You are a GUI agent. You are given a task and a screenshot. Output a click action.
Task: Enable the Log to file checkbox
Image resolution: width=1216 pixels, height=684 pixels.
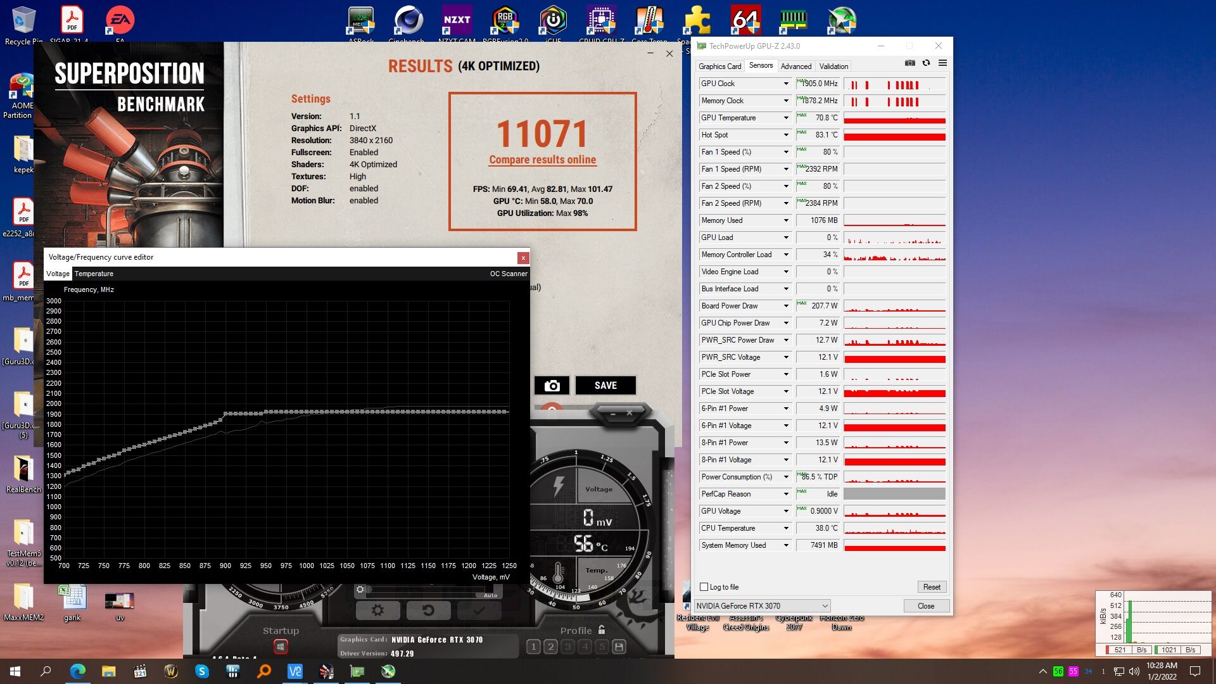[704, 587]
